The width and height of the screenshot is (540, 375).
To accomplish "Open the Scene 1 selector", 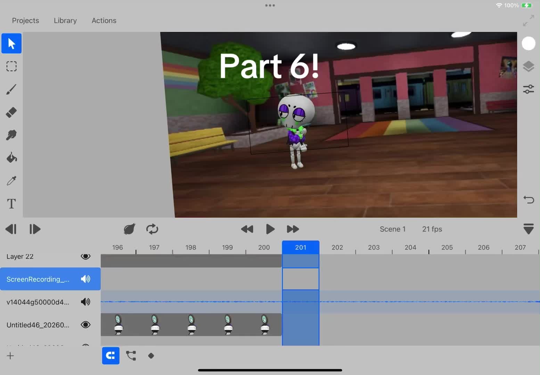I will [x=393, y=229].
